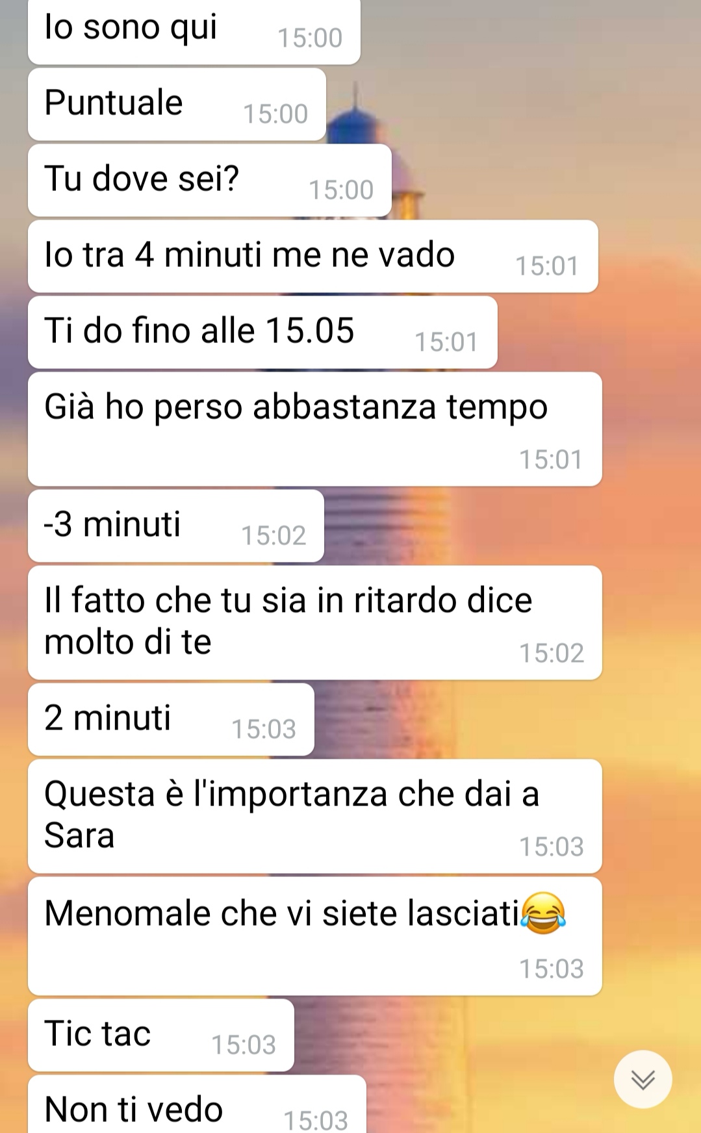Tap the '-3 minuti' message bubble
Image resolution: width=701 pixels, height=1133 pixels.
[175, 526]
